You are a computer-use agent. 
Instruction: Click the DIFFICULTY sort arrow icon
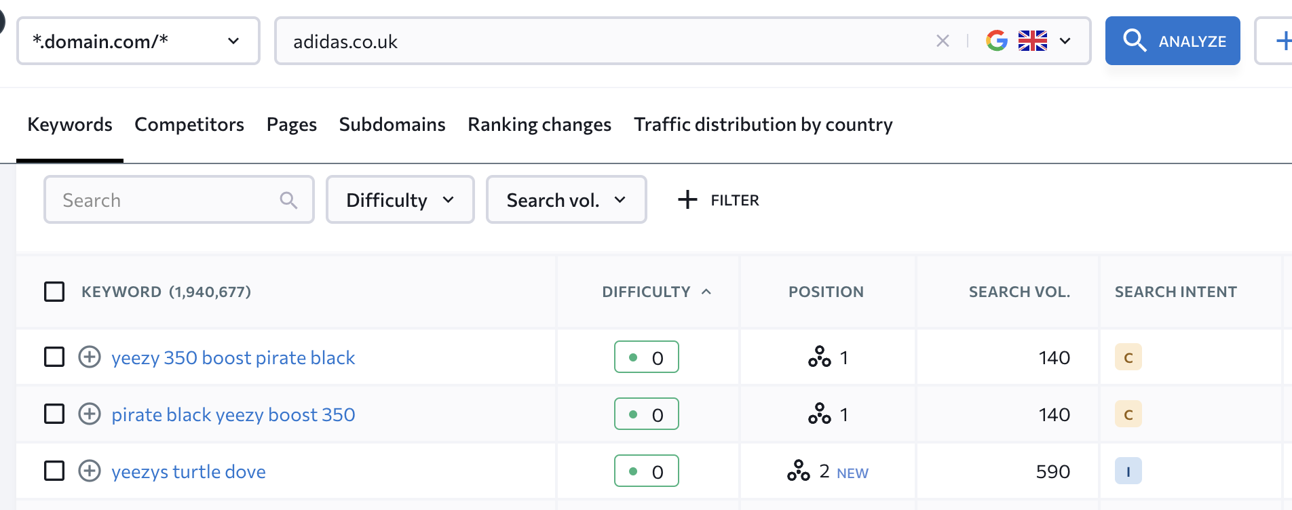coord(706,292)
